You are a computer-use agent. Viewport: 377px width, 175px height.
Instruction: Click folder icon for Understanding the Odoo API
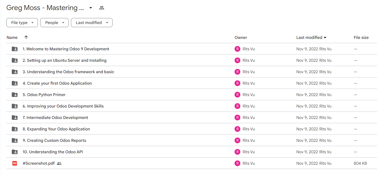tap(15, 152)
